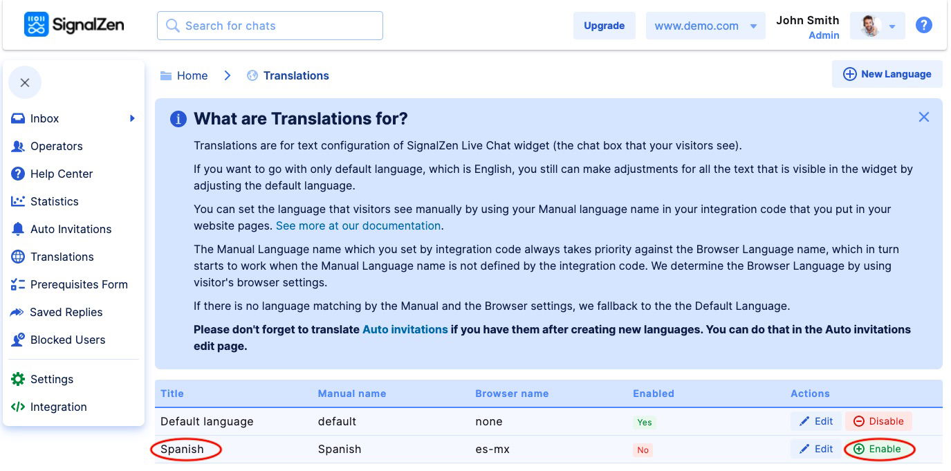The height and width of the screenshot is (471, 951).
Task: Click the Statistics chart icon
Action: point(18,201)
